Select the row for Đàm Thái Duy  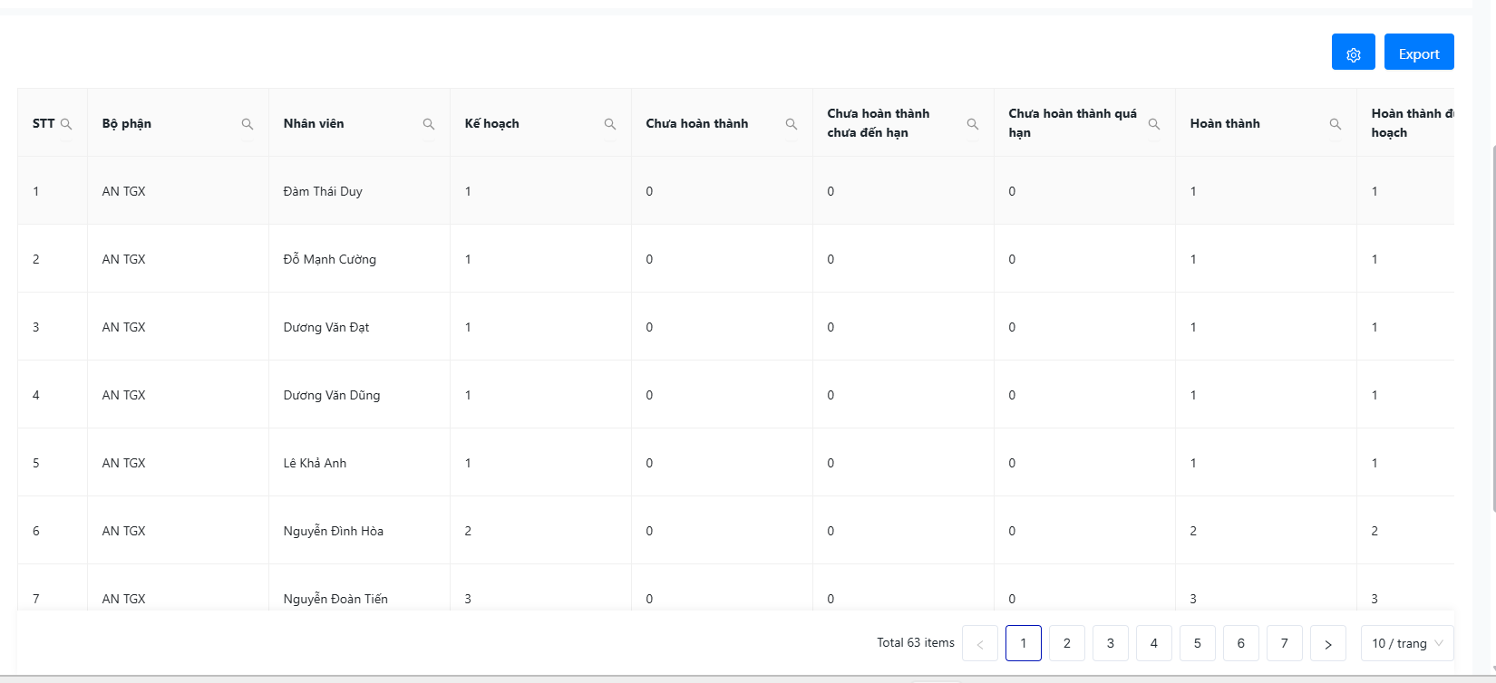tap(323, 191)
